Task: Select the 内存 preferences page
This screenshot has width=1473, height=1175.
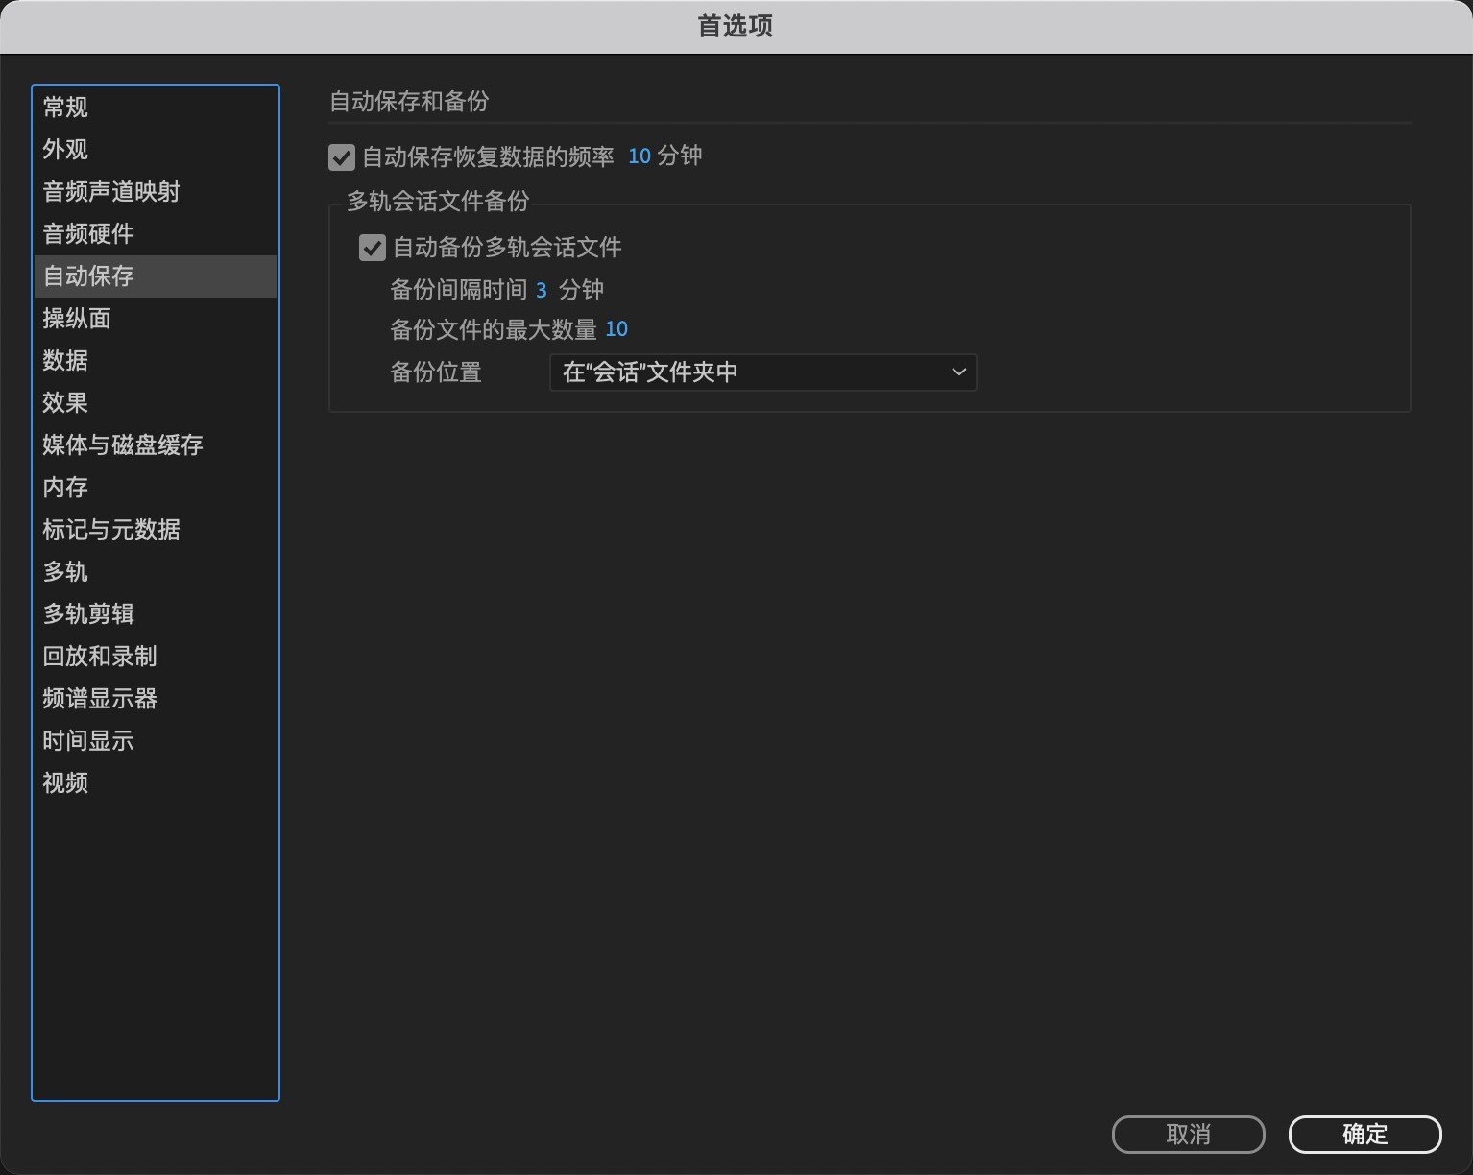Action: (64, 488)
